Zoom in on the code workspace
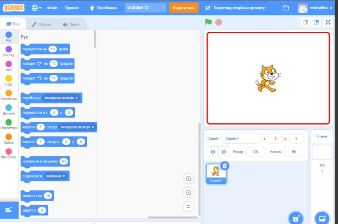 [188, 178]
